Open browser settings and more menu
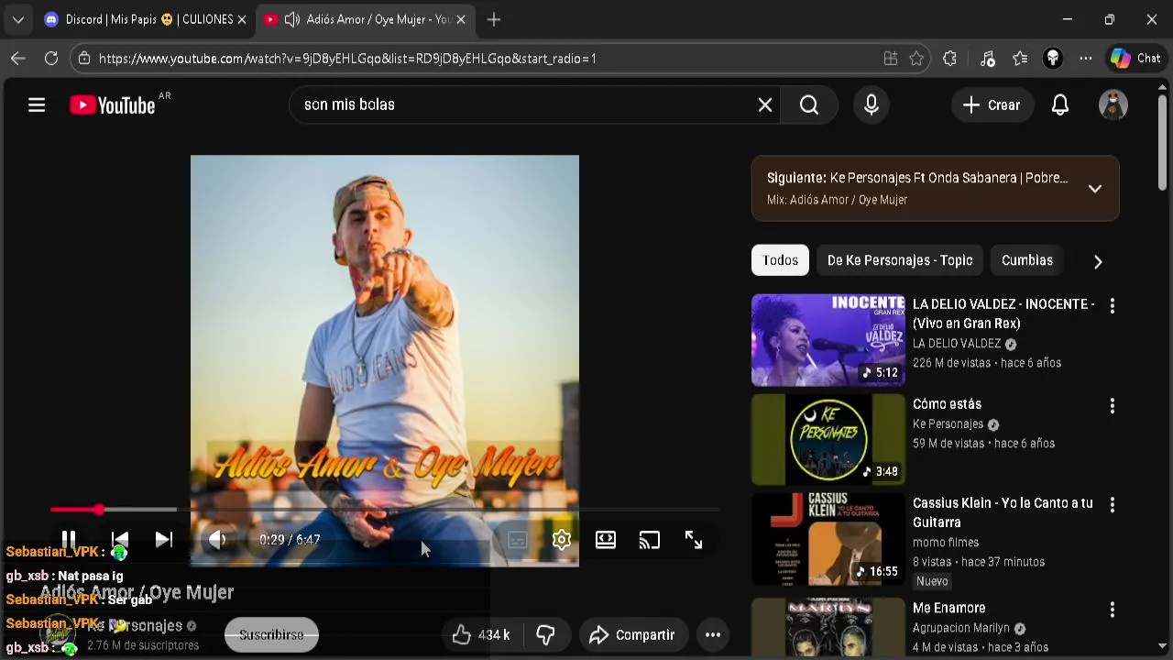Image resolution: width=1173 pixels, height=660 pixels. pos(1086,59)
